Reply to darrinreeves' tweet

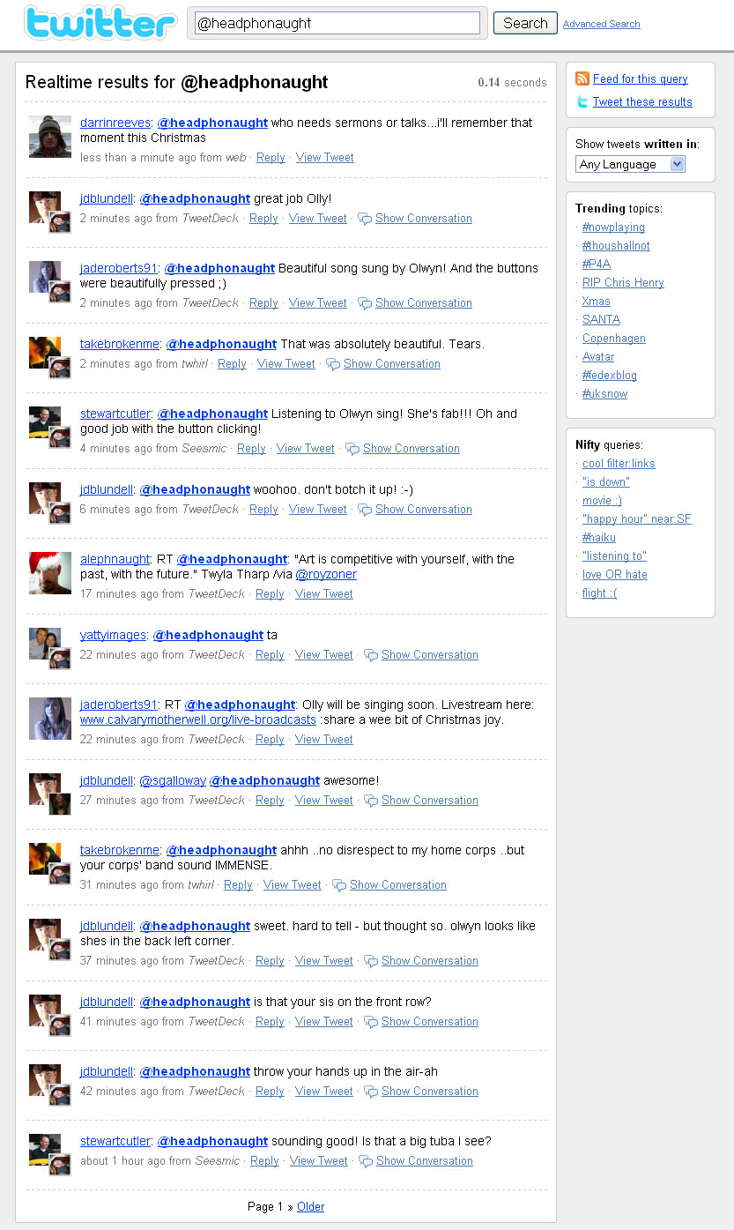point(271,158)
